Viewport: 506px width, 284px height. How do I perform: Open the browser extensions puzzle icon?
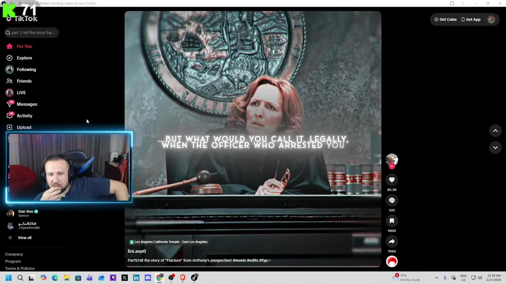coord(452,4)
